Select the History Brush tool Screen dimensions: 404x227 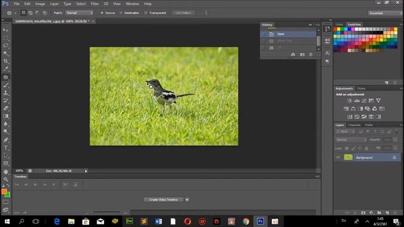(x=6, y=101)
